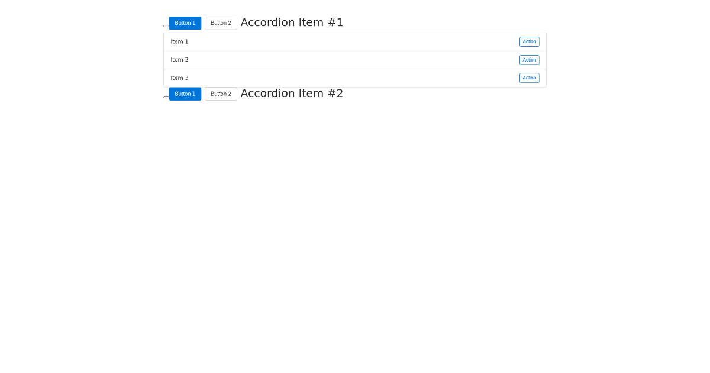Open the Accordion Item #2 header text

292,94
